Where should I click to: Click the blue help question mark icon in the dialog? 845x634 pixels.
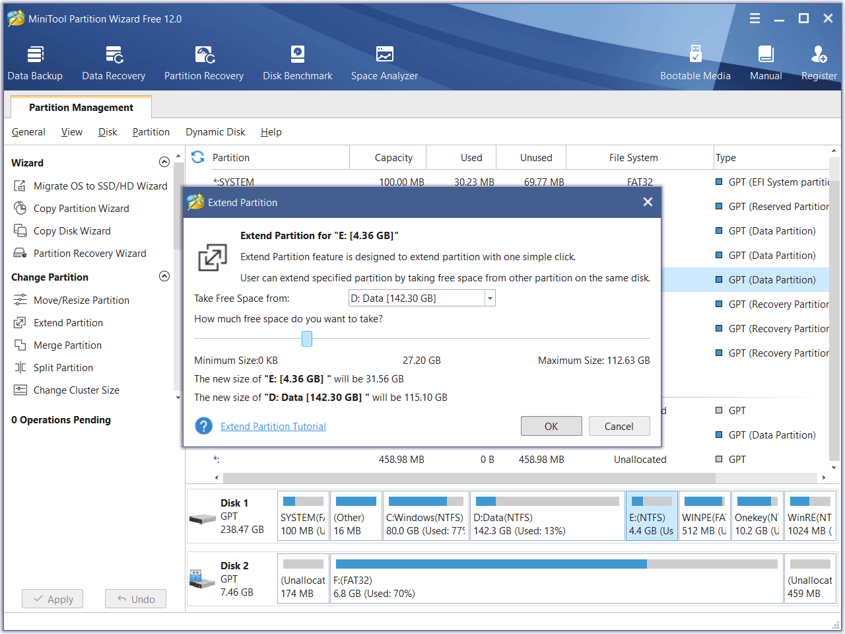[203, 426]
